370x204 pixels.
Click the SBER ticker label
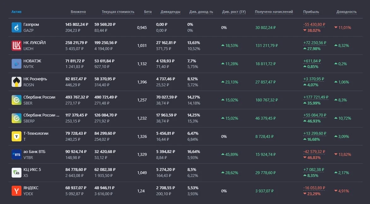coord(28,103)
